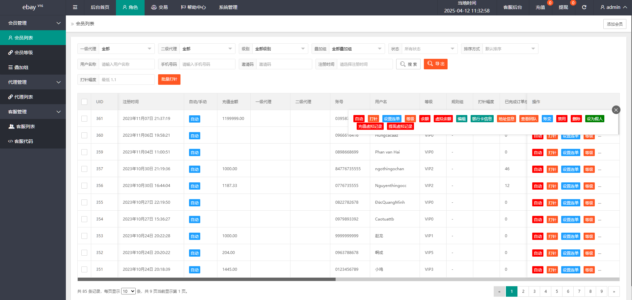Switch to the 交易 top tab
The width and height of the screenshot is (632, 300).
159,7
